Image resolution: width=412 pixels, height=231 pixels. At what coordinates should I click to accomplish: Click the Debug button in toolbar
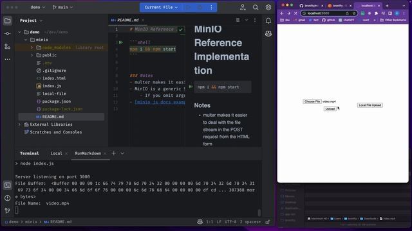click(x=200, y=7)
